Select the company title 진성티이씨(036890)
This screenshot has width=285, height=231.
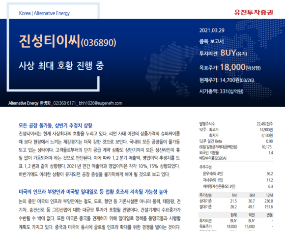coord(67,41)
